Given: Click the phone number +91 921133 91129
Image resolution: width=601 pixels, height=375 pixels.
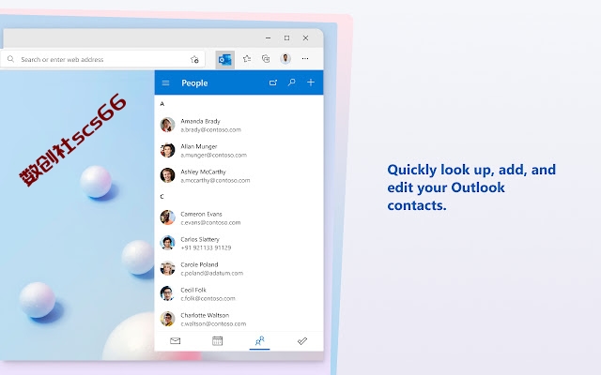Looking at the screenshot, I should [206, 247].
